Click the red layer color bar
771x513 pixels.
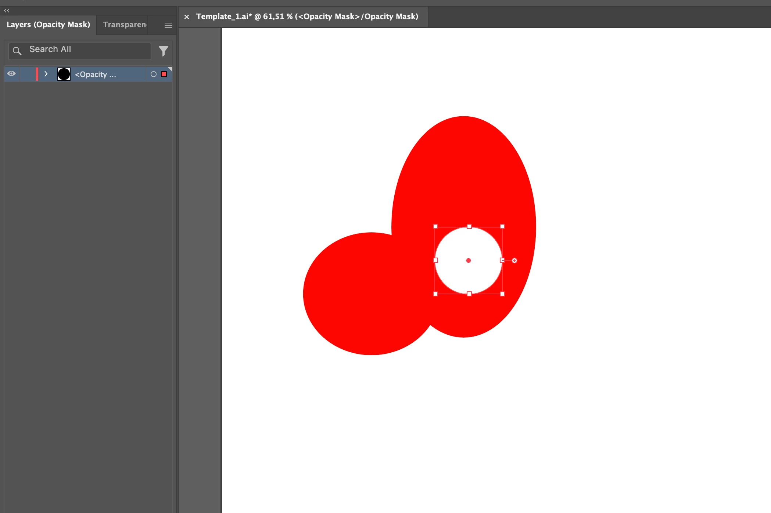[x=37, y=74]
